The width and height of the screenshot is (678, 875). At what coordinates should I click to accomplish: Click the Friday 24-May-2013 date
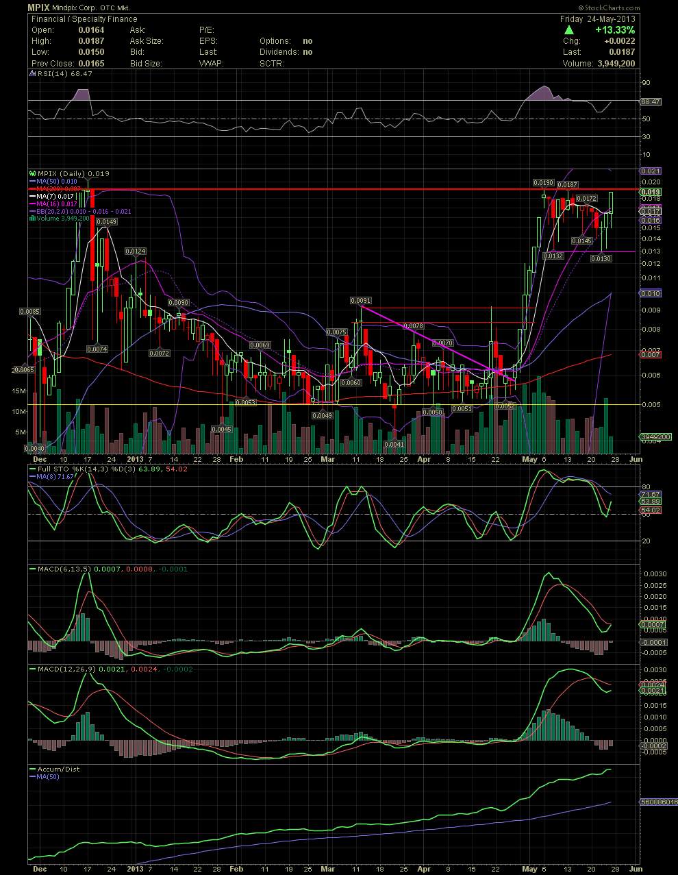pos(598,19)
